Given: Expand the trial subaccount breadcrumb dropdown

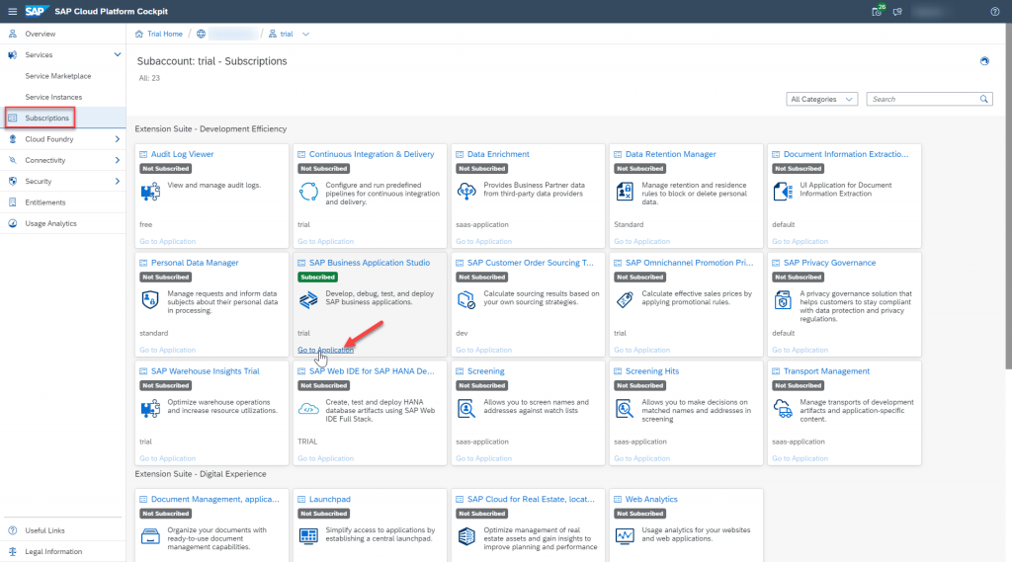Looking at the screenshot, I should pyautogui.click(x=306, y=35).
